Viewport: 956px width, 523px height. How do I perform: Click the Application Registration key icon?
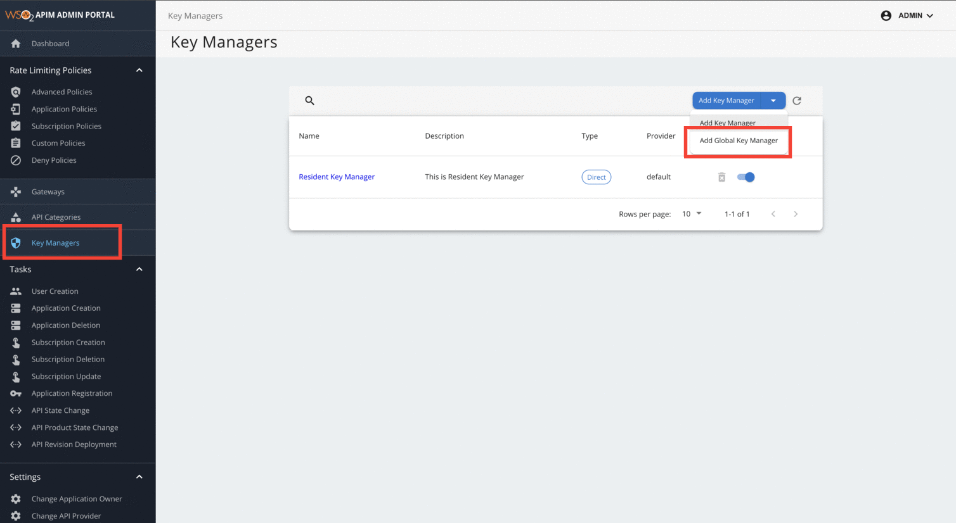(x=16, y=393)
